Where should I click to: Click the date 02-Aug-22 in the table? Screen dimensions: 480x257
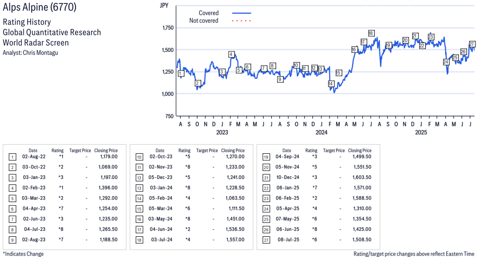(x=34, y=156)
